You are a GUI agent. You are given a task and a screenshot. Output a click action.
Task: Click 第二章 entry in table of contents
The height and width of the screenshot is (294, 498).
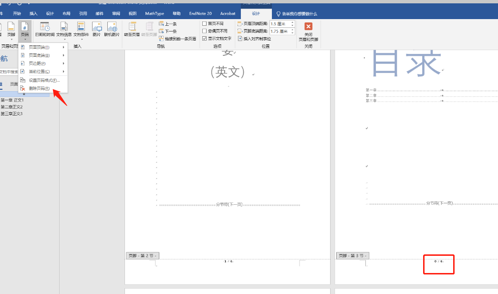pyautogui.click(x=371, y=95)
